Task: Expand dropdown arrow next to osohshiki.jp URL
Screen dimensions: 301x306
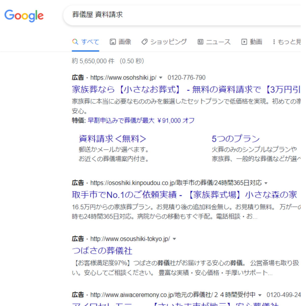Action: tap(161, 78)
